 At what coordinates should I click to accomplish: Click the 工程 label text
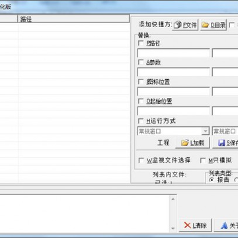pos(163,143)
